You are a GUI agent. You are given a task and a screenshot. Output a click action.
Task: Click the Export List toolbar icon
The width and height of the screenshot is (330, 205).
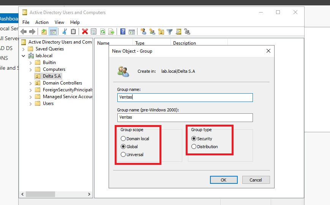pos(111,32)
